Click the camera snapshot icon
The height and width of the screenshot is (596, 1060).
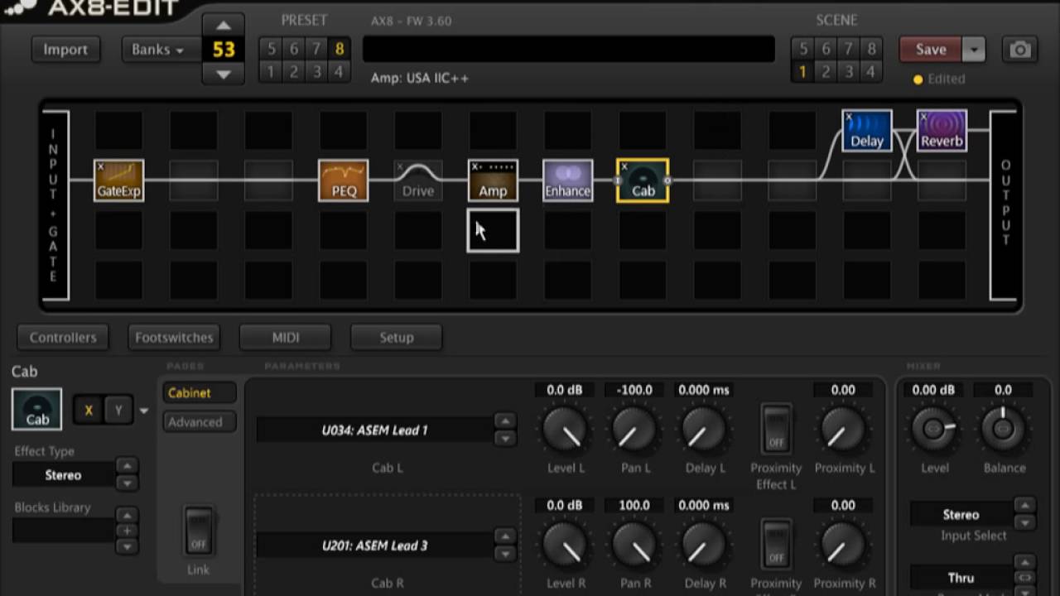tap(1019, 50)
